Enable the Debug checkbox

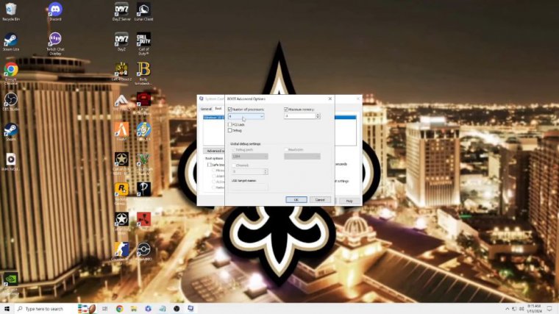229,130
